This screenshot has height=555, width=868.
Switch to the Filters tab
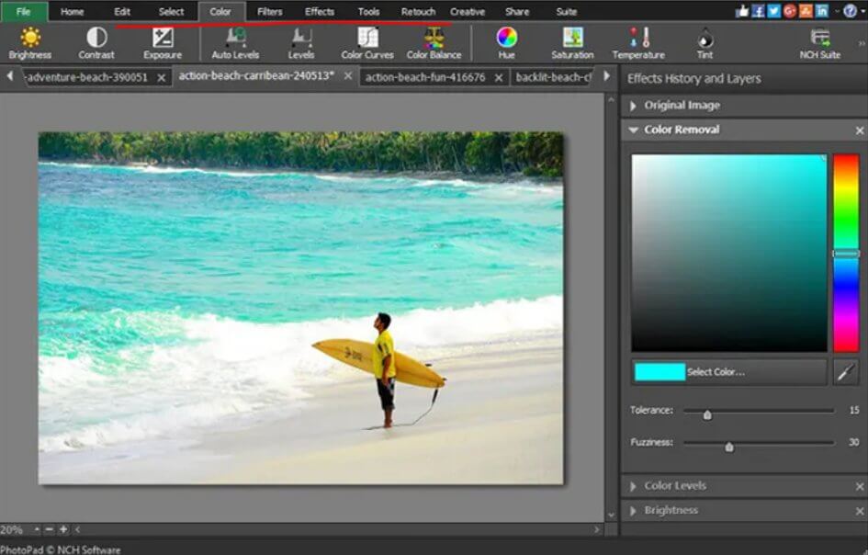coord(270,11)
